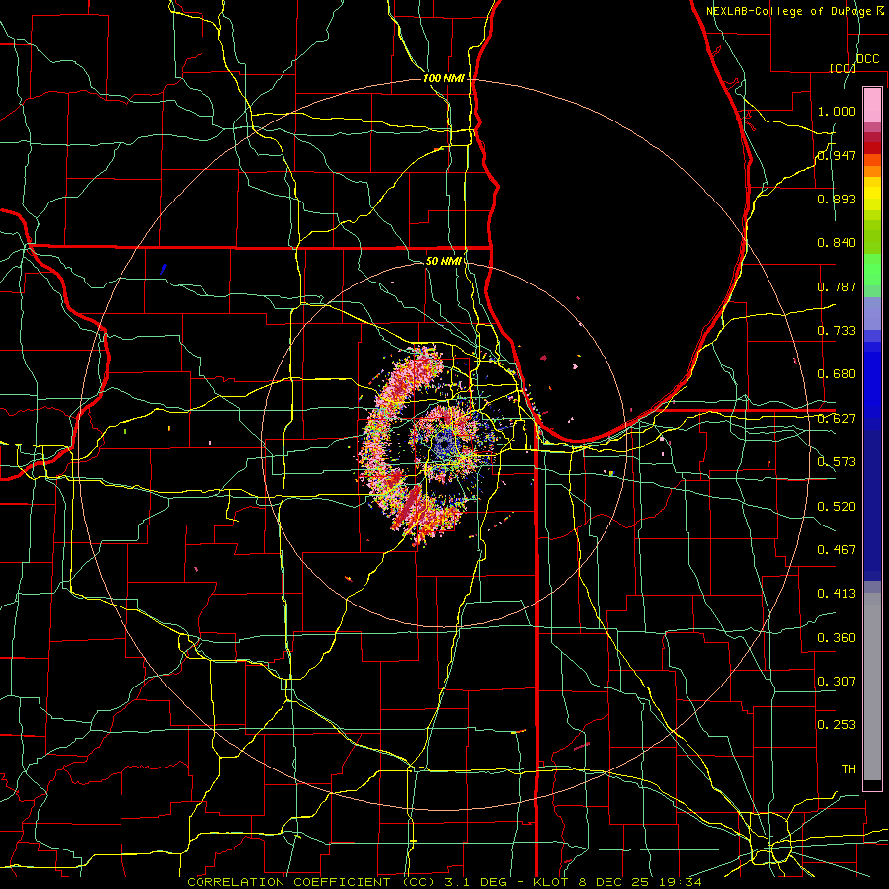This screenshot has width=889, height=889.
Task: Click the 1.000 value on the scale
Action: [837, 111]
